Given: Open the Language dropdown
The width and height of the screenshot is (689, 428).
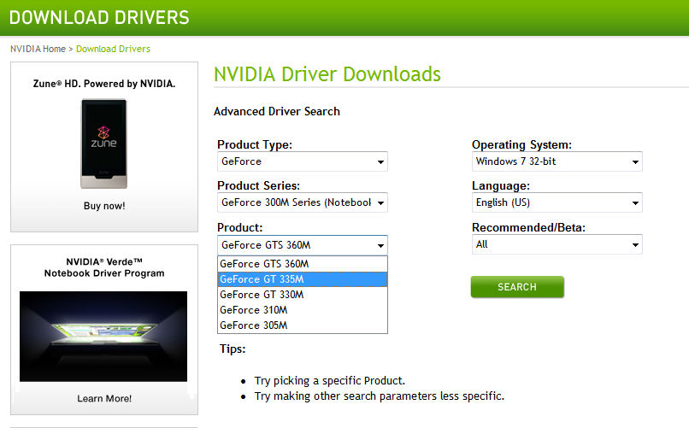Looking at the screenshot, I should click(556, 202).
